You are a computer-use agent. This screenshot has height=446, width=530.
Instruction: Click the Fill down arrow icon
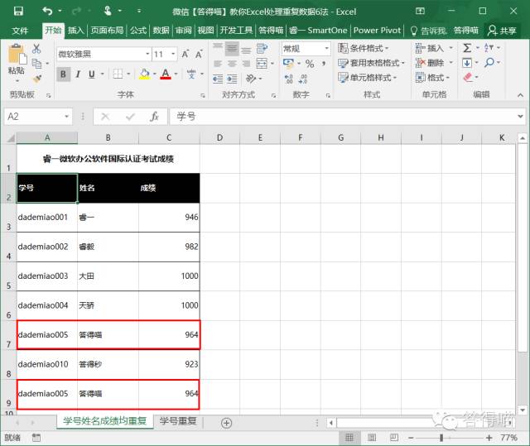[x=467, y=63]
